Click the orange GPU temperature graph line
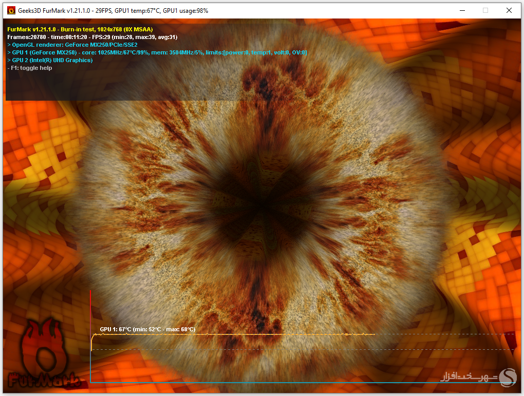Viewport: 524px width, 396px height. click(x=233, y=334)
